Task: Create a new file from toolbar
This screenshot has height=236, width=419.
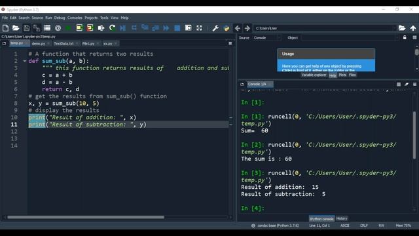Action: (x=5, y=28)
